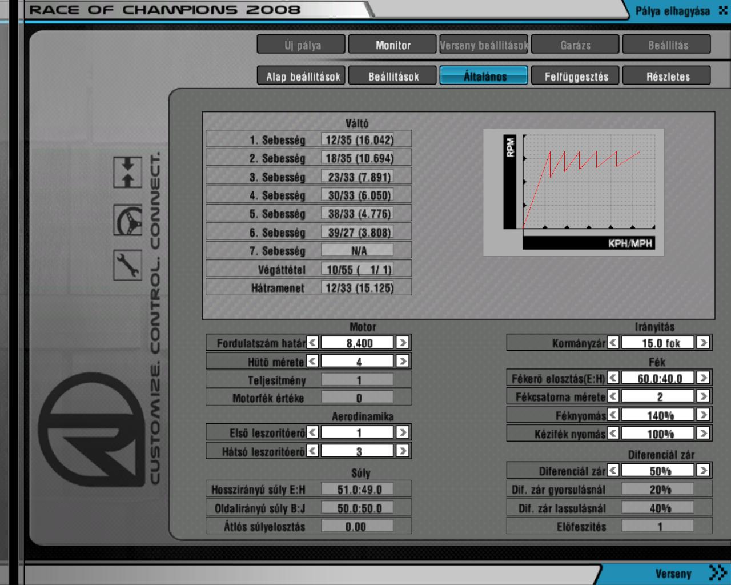The width and height of the screenshot is (731, 585).
Task: Decrease Hűtő mérete with left arrow
Action: click(312, 361)
